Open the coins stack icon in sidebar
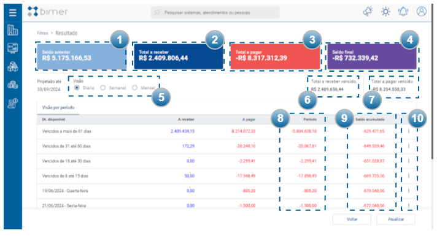Viewport: 445px width, 241px height. coord(12,85)
